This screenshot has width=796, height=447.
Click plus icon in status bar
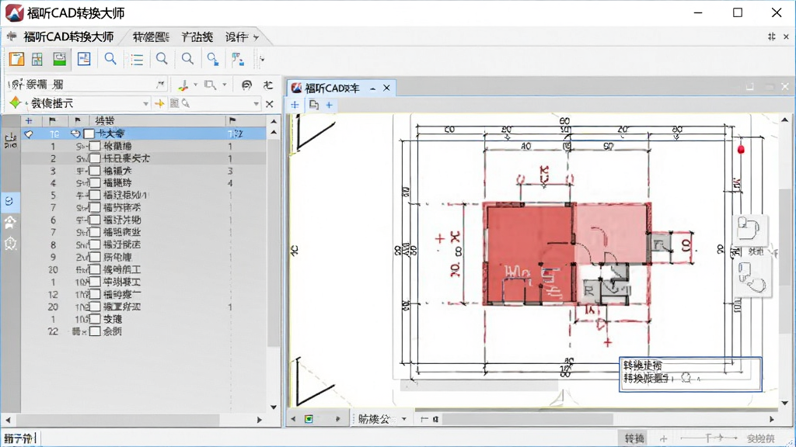663,438
